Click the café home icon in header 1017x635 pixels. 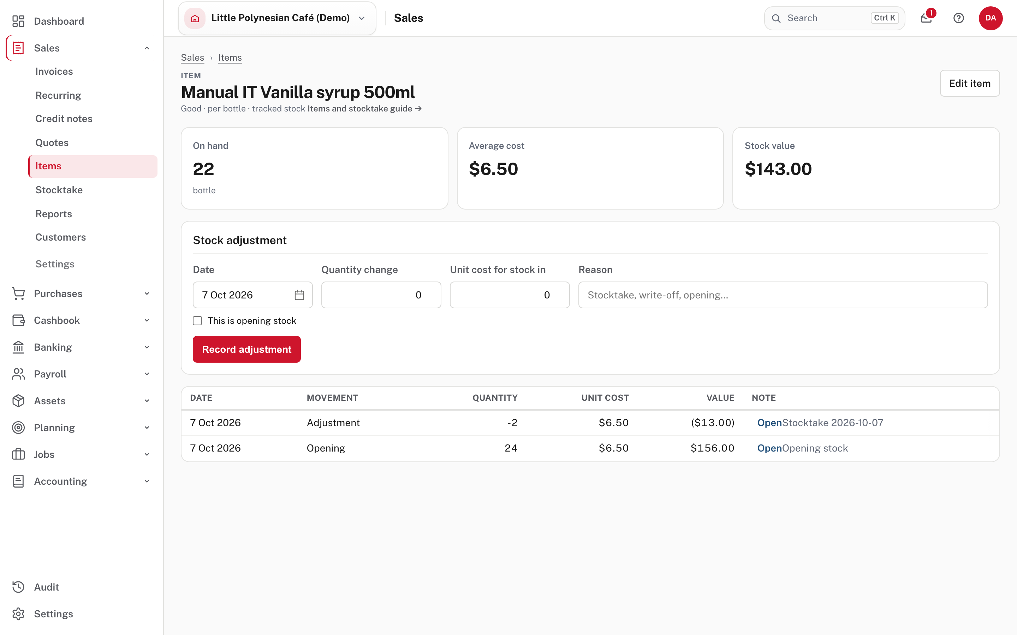195,18
